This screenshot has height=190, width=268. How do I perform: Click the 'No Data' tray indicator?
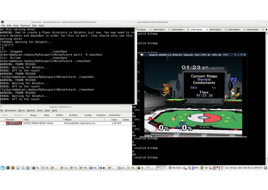pos(175,168)
